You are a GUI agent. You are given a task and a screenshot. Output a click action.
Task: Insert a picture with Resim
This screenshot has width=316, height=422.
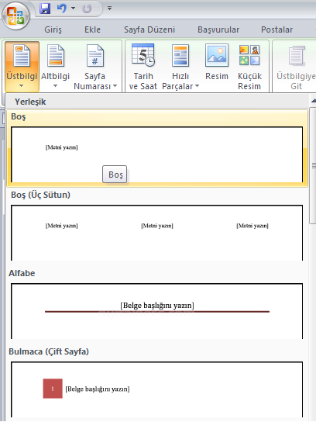coord(217,62)
